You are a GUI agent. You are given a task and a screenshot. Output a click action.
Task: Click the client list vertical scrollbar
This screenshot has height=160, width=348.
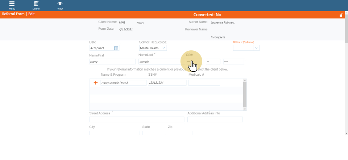(x=245, y=94)
